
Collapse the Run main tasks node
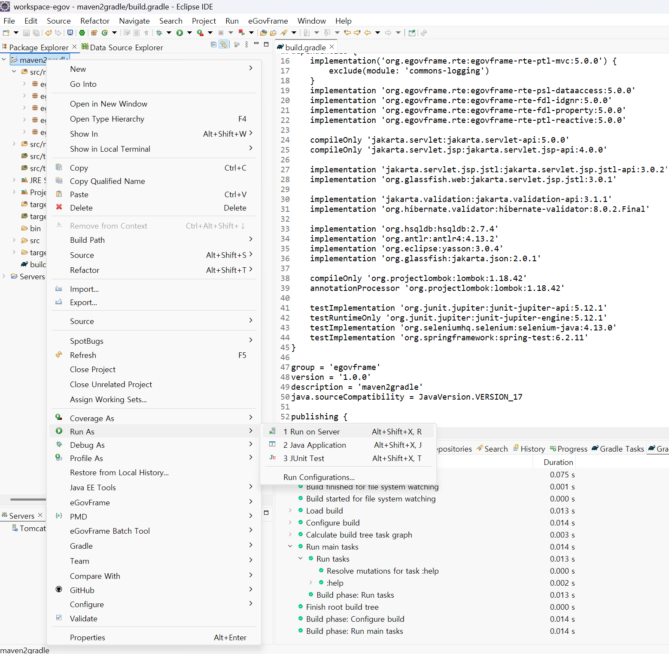point(290,547)
